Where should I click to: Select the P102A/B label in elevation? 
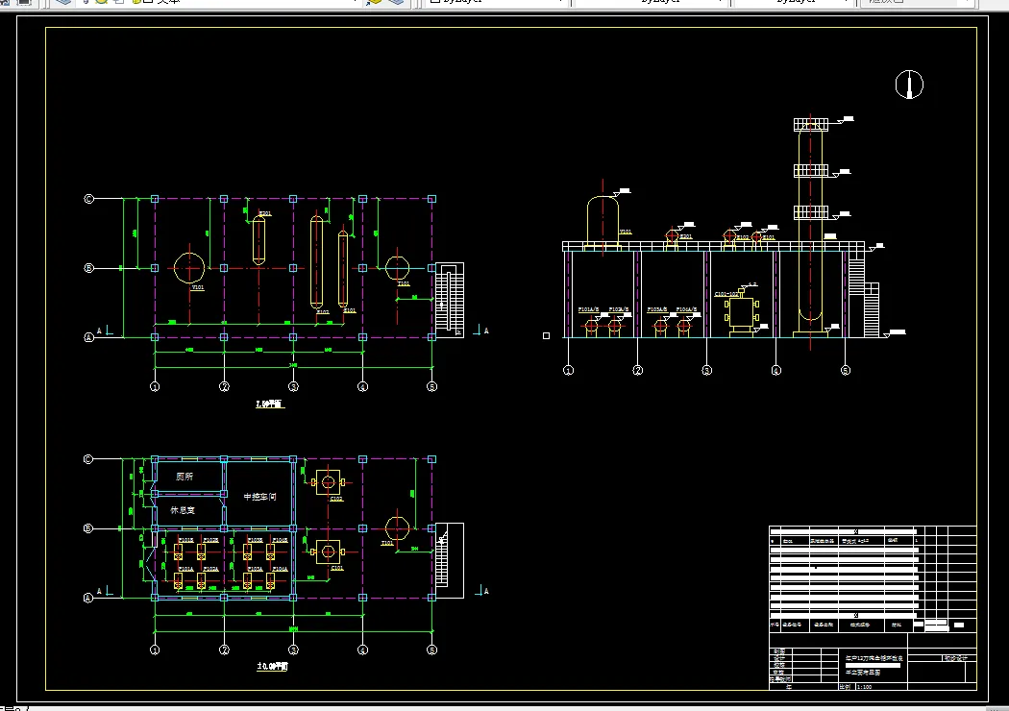(x=619, y=309)
